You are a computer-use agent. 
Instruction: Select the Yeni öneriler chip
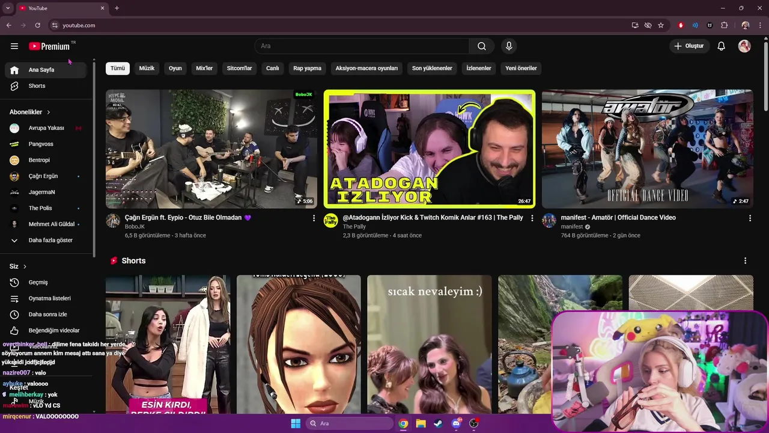[x=521, y=68]
